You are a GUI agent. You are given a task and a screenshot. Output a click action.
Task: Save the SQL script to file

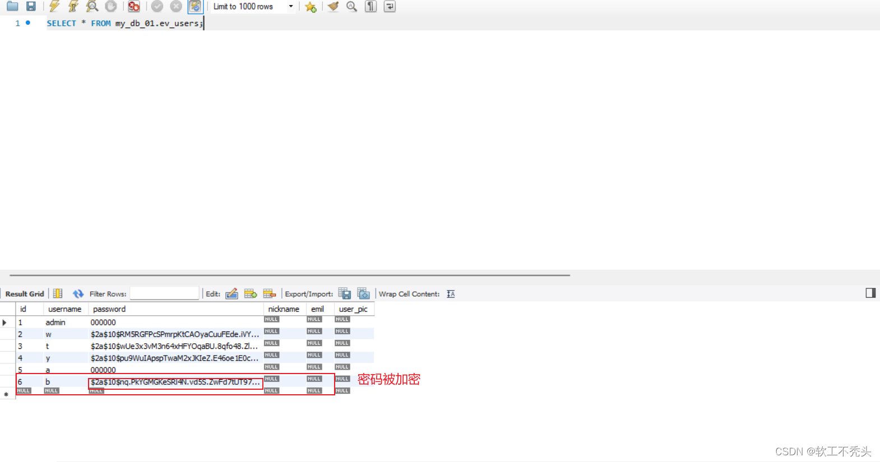(31, 6)
